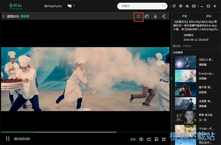This screenshot has width=221, height=145.
Task: Click the song title 欲望反光
Action: click(x=13, y=16)
